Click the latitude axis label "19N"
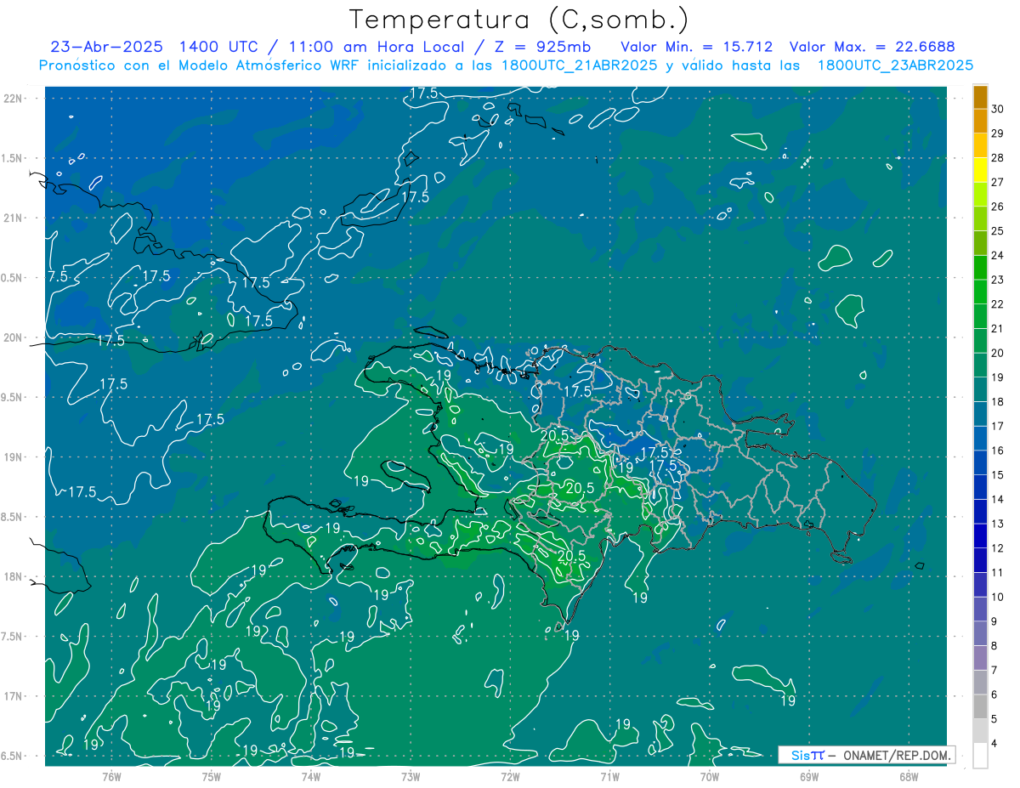This screenshot has height=788, width=1020. point(14,457)
